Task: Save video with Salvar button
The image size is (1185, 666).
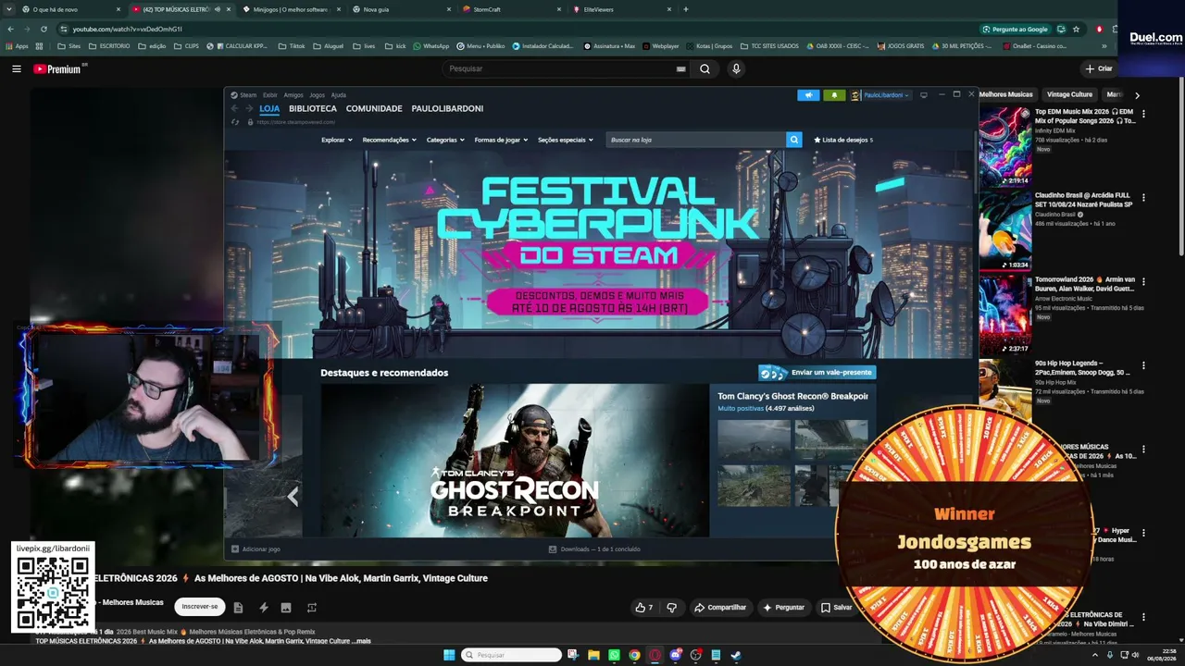Action: [x=836, y=608]
